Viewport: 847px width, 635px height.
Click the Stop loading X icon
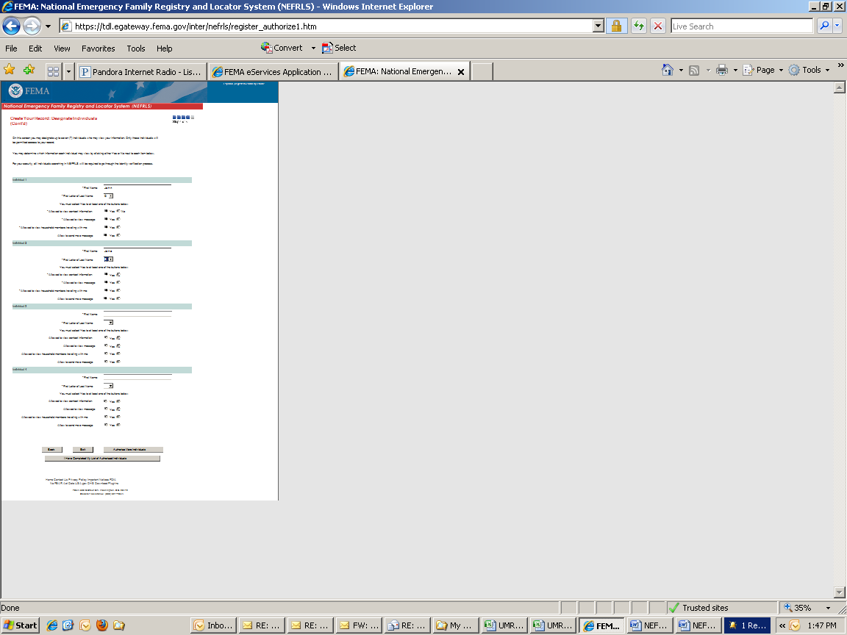(x=658, y=26)
